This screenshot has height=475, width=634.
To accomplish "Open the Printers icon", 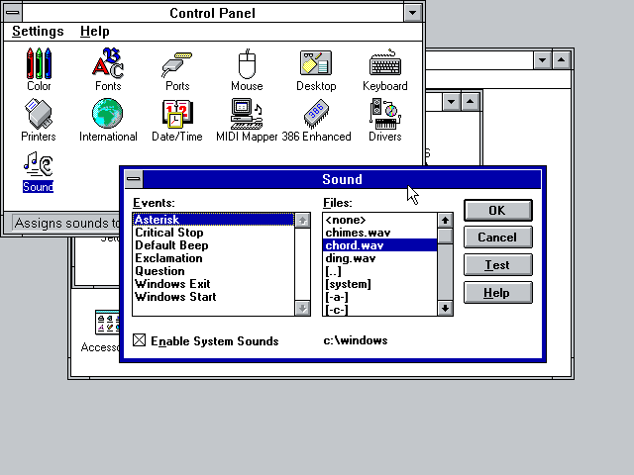I will [x=39, y=120].
